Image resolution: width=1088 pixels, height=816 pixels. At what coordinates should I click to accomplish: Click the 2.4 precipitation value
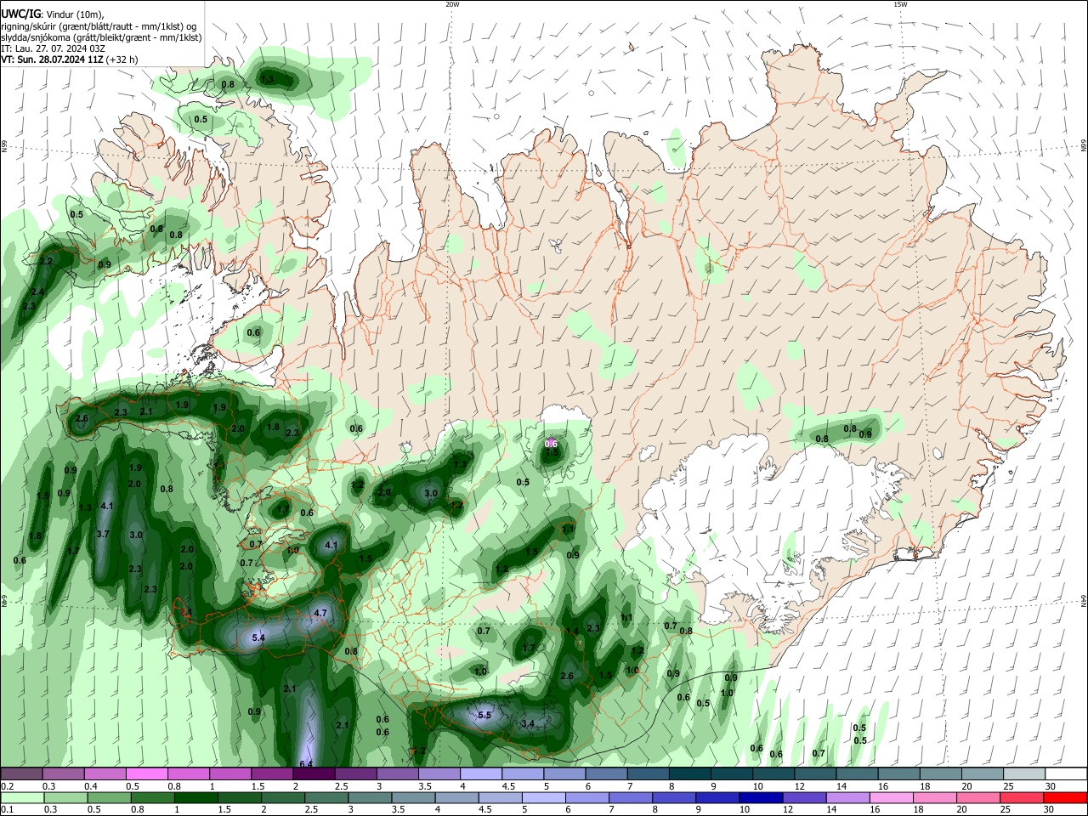pos(37,292)
